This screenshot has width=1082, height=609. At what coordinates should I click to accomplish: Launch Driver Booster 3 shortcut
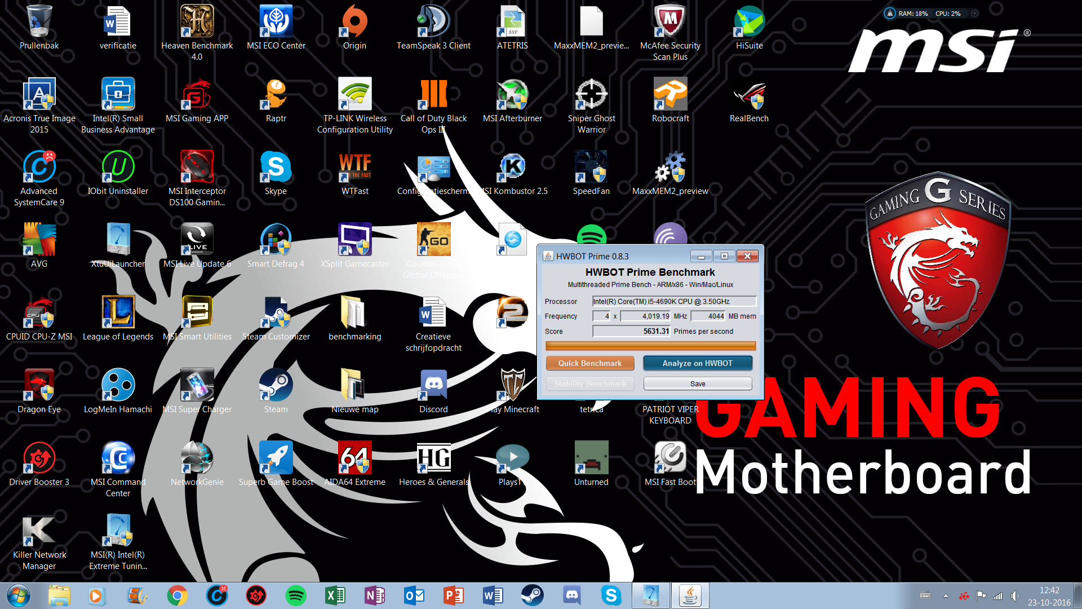click(39, 464)
